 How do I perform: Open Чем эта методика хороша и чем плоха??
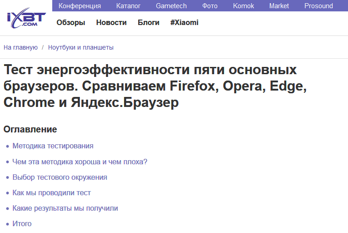tap(80, 162)
